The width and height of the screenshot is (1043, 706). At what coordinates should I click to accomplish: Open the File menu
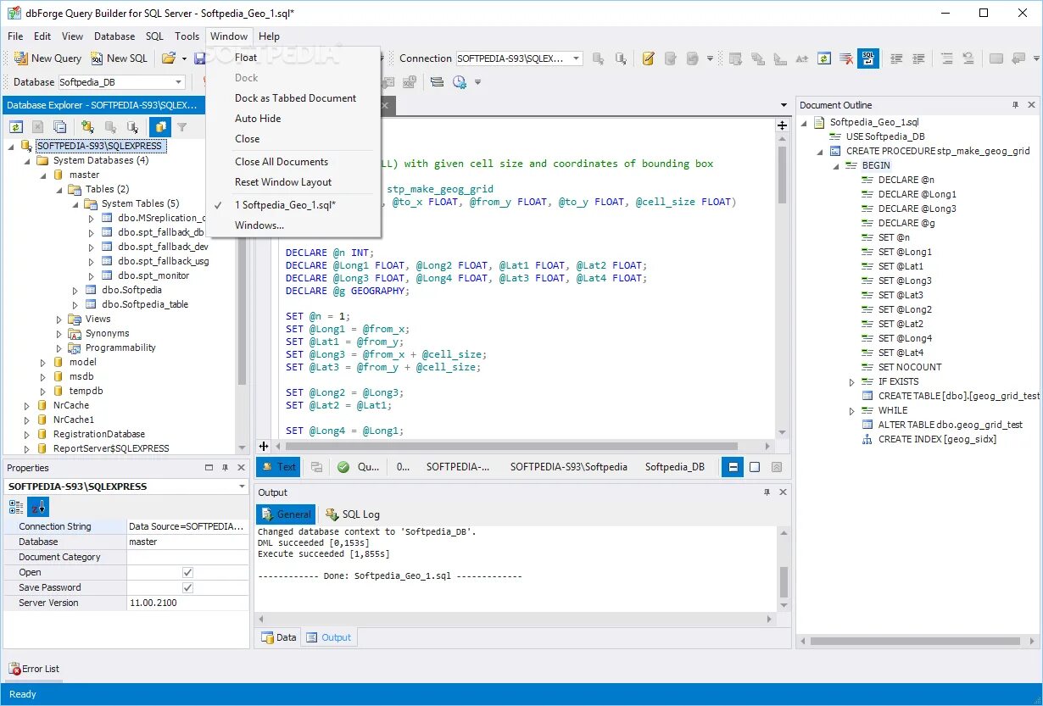15,36
